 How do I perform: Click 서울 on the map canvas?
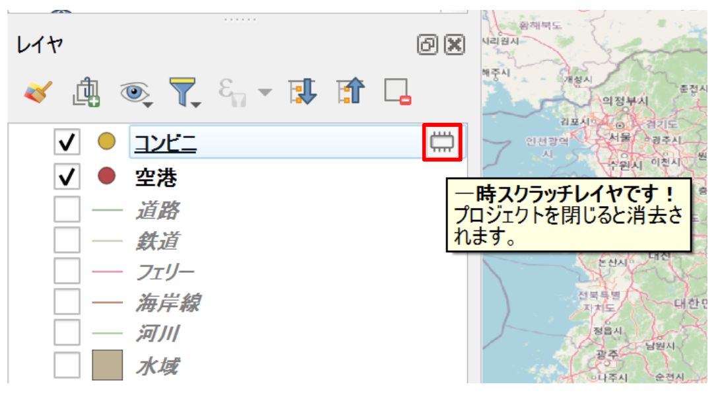pos(620,137)
